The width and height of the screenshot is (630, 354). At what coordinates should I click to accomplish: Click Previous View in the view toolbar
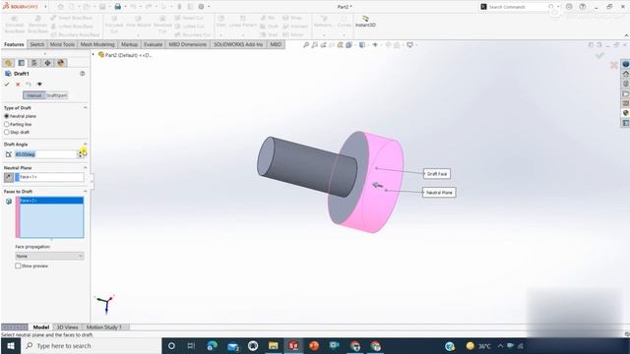(x=324, y=45)
